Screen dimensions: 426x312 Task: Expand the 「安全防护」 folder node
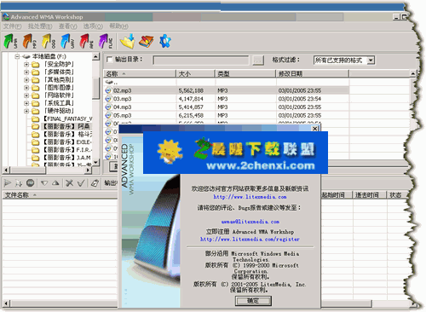[x=26, y=65]
